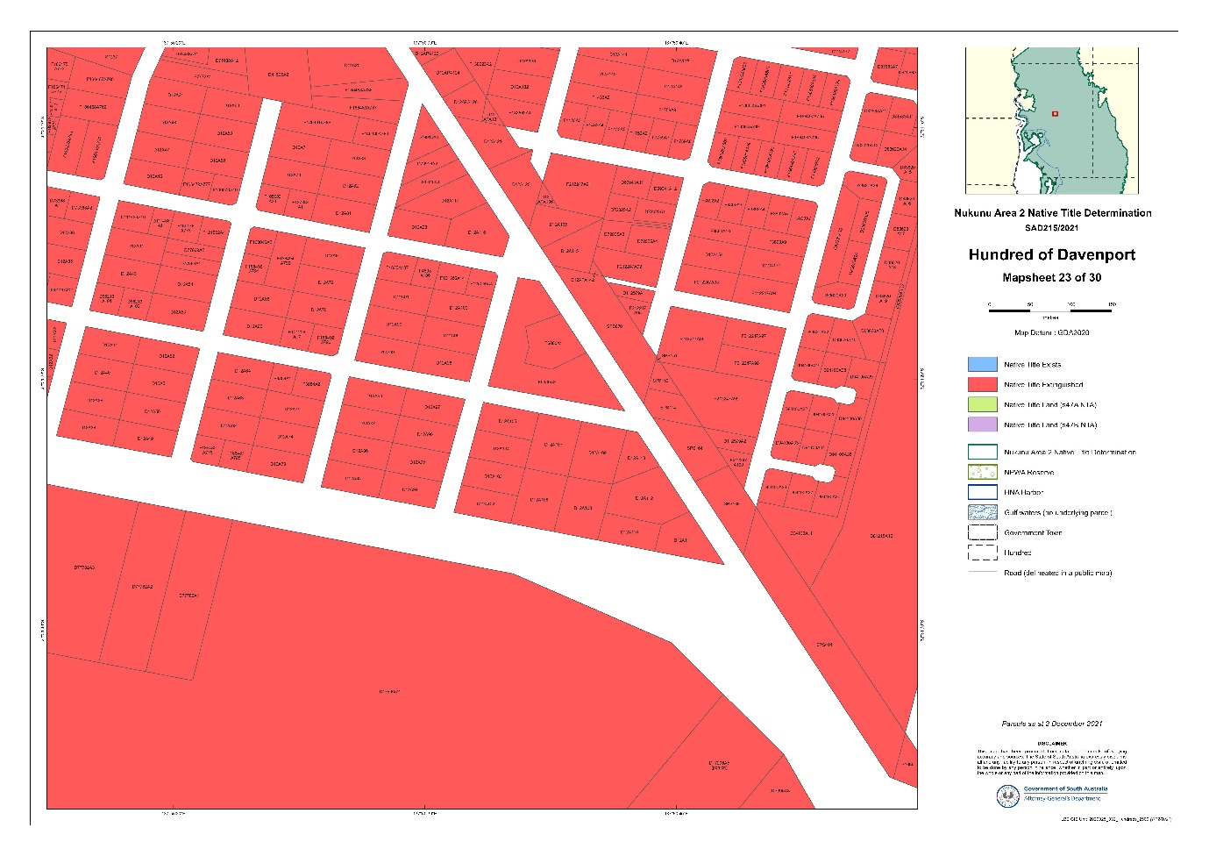Click the South Australia government crest logo
The width and height of the screenshot is (1209, 856).
(x=1007, y=795)
